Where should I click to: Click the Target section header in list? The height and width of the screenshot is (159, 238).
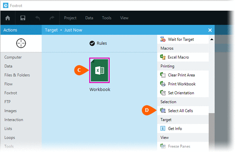tap(183, 120)
